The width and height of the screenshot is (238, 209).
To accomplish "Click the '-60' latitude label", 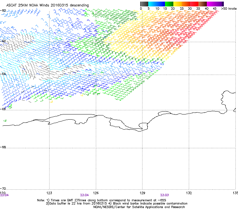I will click(3, 11).
